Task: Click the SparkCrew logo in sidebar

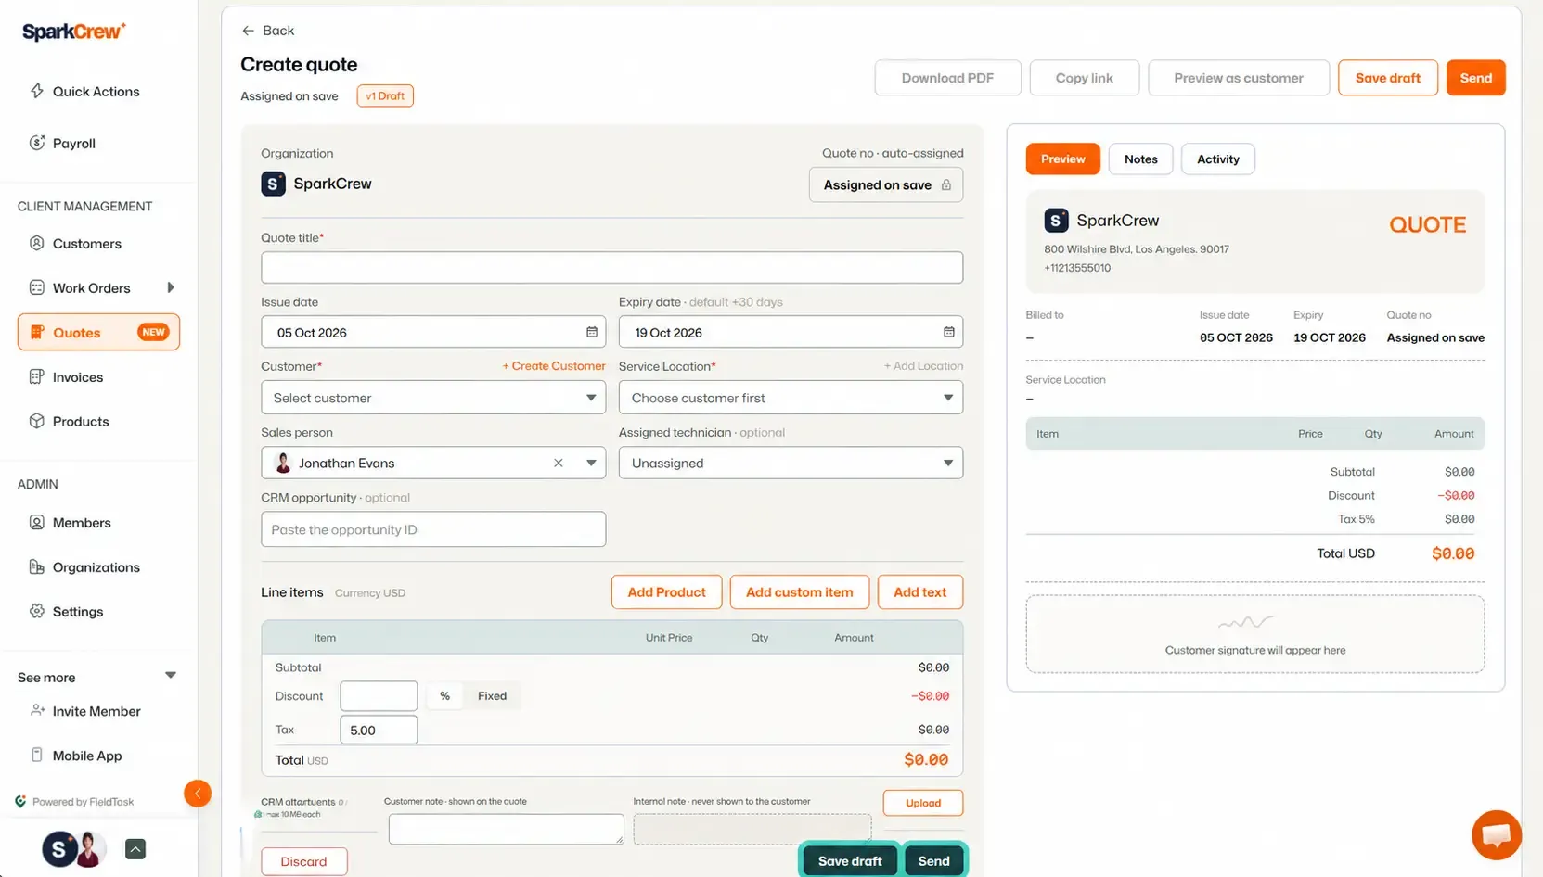Action: point(74,32)
